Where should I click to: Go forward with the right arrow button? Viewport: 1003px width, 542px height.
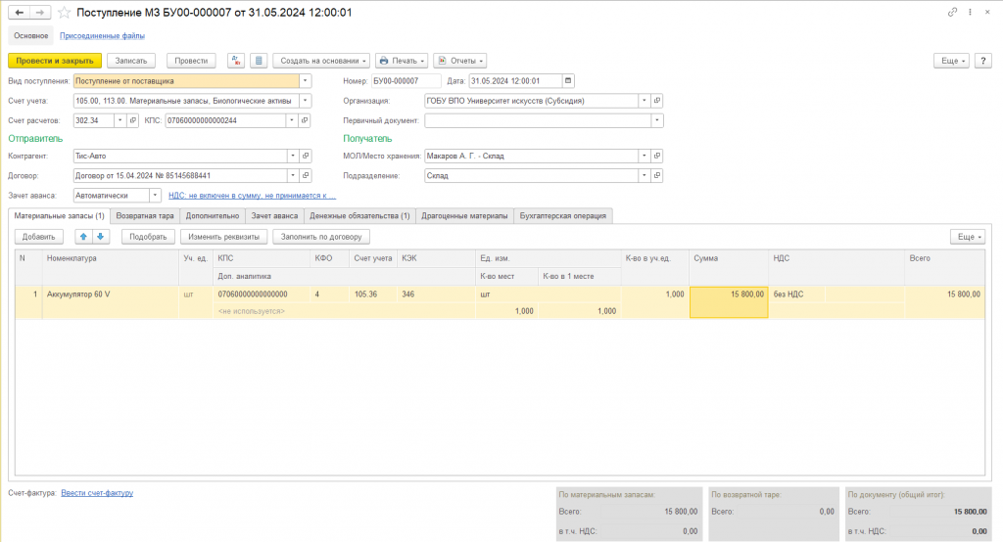40,12
